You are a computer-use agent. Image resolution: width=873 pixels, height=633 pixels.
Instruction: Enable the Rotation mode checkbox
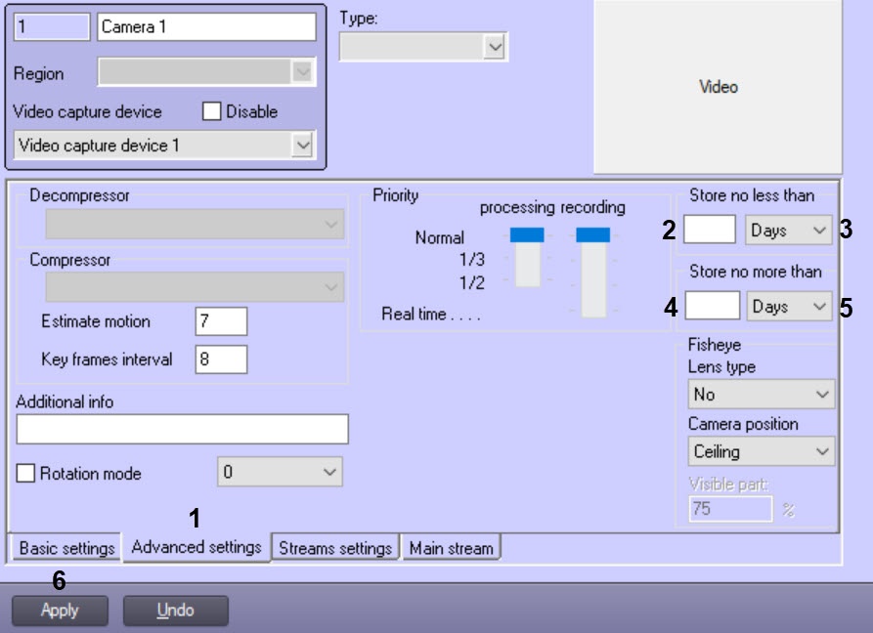tap(25, 474)
